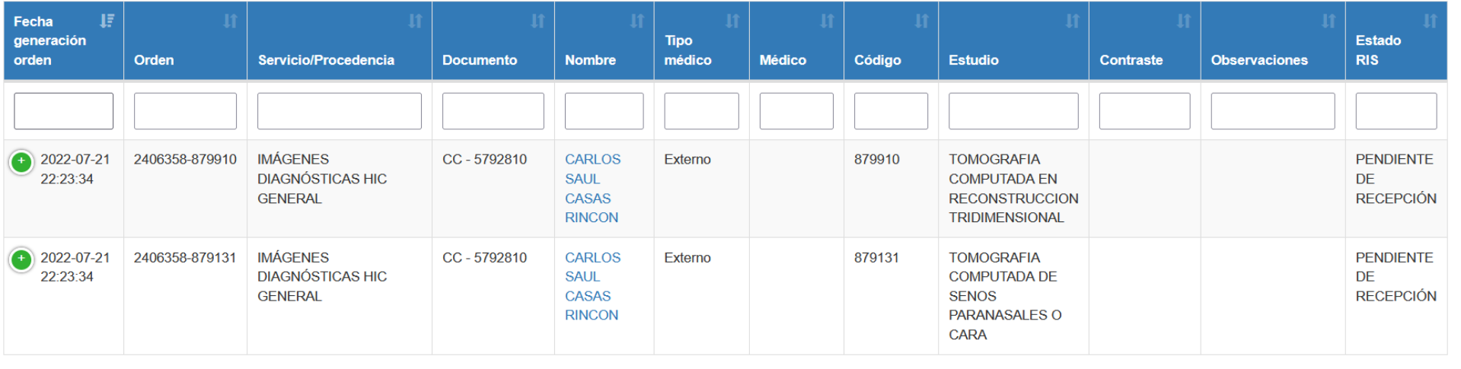Select the Nombre filter input
The width and height of the screenshot is (1461, 369).
[604, 111]
